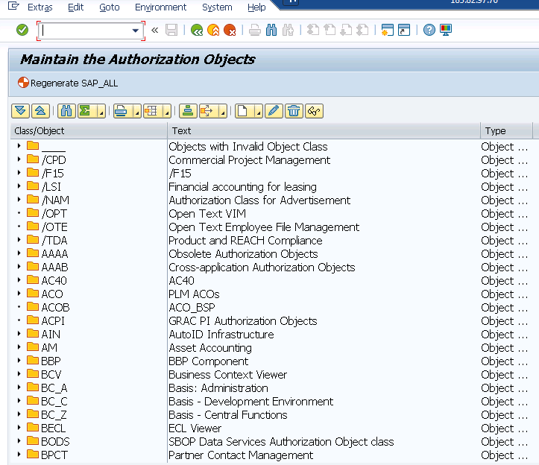Image resolution: width=539 pixels, height=465 pixels.
Task: Expand the /CPD Commercial Project Management node
Action: pyautogui.click(x=19, y=160)
